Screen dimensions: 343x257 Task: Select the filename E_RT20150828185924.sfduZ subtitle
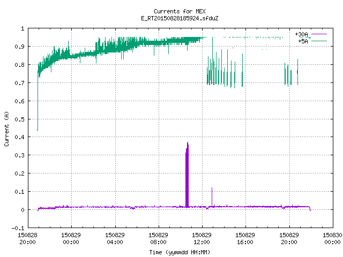(x=180, y=18)
